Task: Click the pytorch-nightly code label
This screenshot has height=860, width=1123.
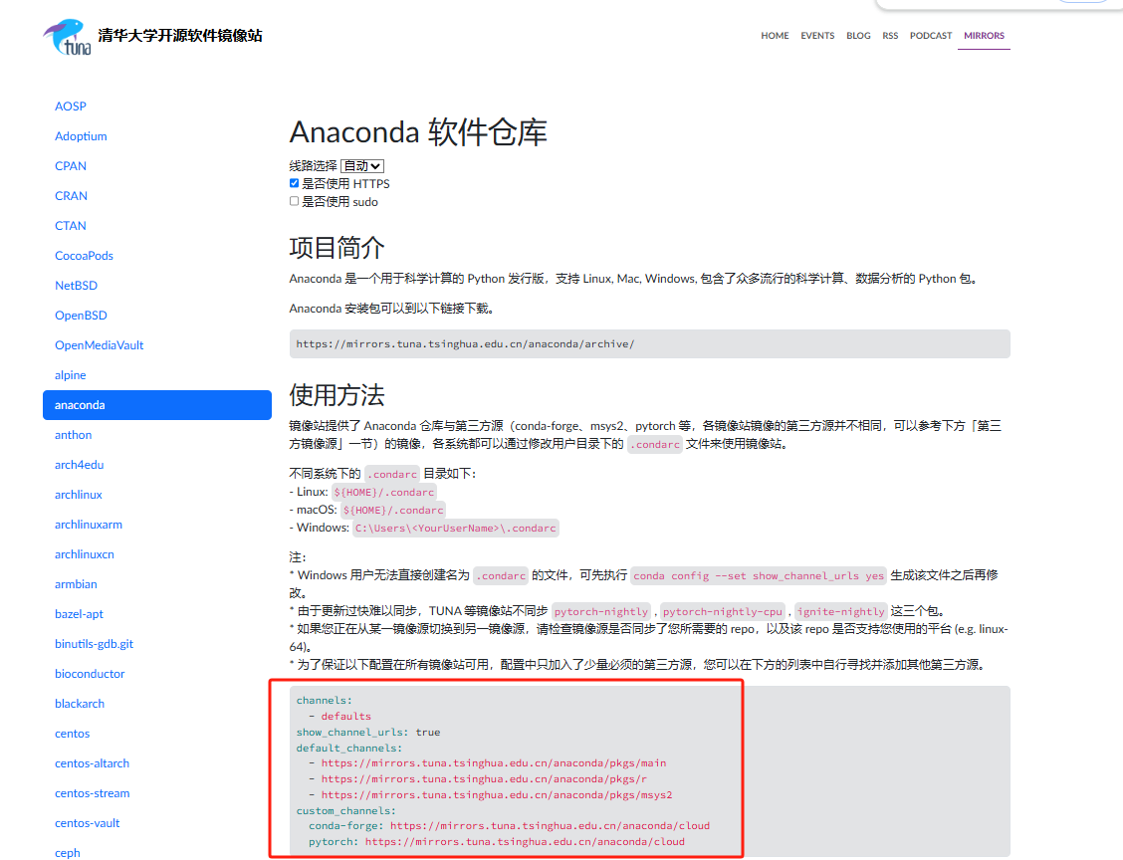Action: (601, 611)
